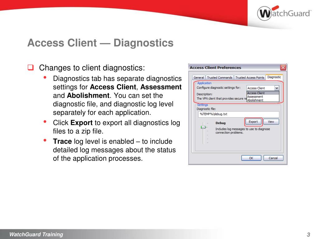Click 'Configure diagnostic settings for:' label
This screenshot has width=319, height=239.
[x=218, y=87]
